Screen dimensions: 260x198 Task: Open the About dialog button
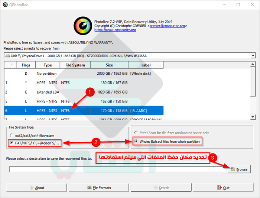[x=37, y=188]
